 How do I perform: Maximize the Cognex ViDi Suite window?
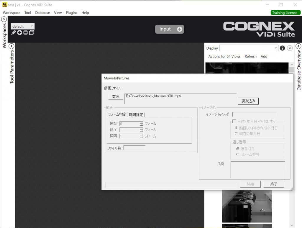(x=281, y=5)
